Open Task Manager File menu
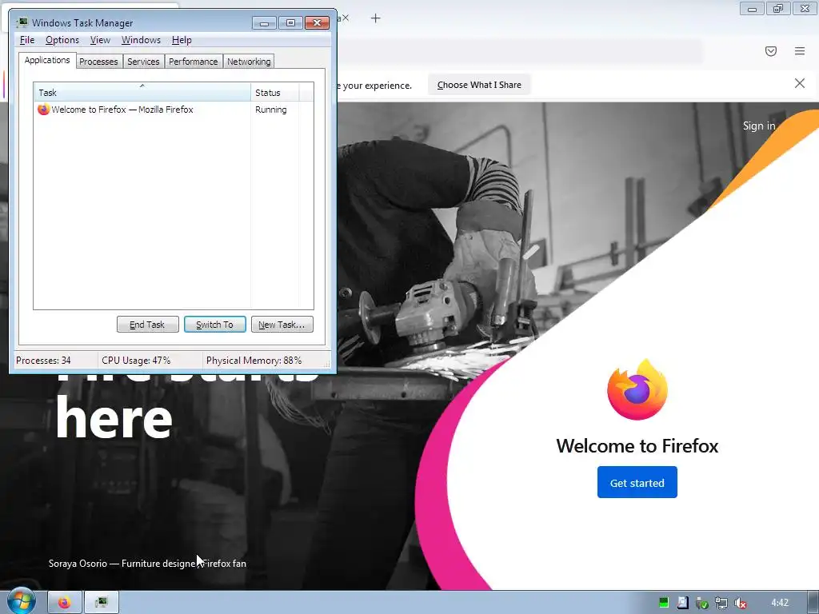 coord(27,40)
